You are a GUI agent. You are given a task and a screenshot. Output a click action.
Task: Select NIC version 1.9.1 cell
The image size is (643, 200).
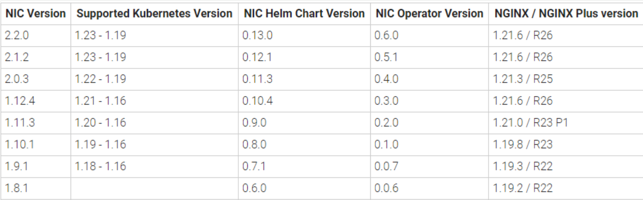(16, 166)
